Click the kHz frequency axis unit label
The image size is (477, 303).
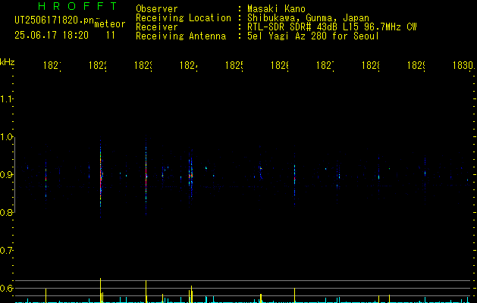click(7, 62)
